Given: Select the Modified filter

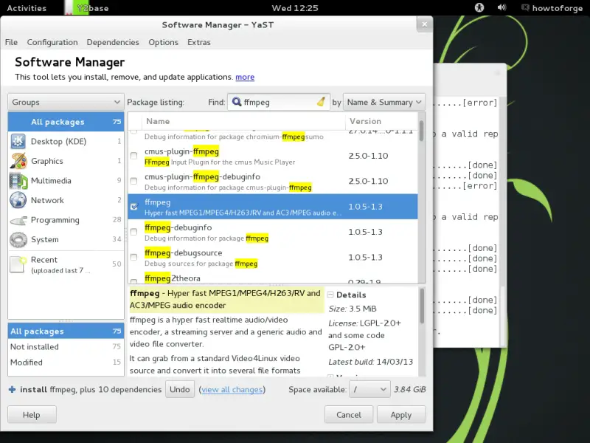Looking at the screenshot, I should (x=66, y=363).
